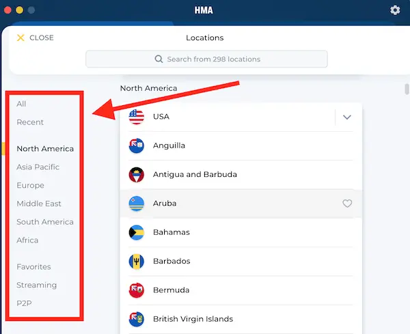This screenshot has height=334, width=410.
Task: Show All locations in the sidebar
Action: point(21,104)
